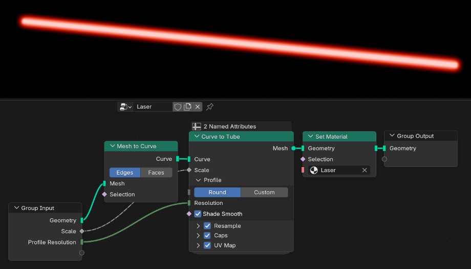Click the Selection socket on Set Material
The image size is (471, 269).
point(303,159)
